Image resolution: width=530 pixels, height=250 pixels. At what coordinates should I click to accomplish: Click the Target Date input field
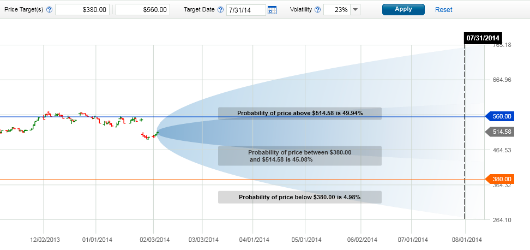[x=246, y=10]
